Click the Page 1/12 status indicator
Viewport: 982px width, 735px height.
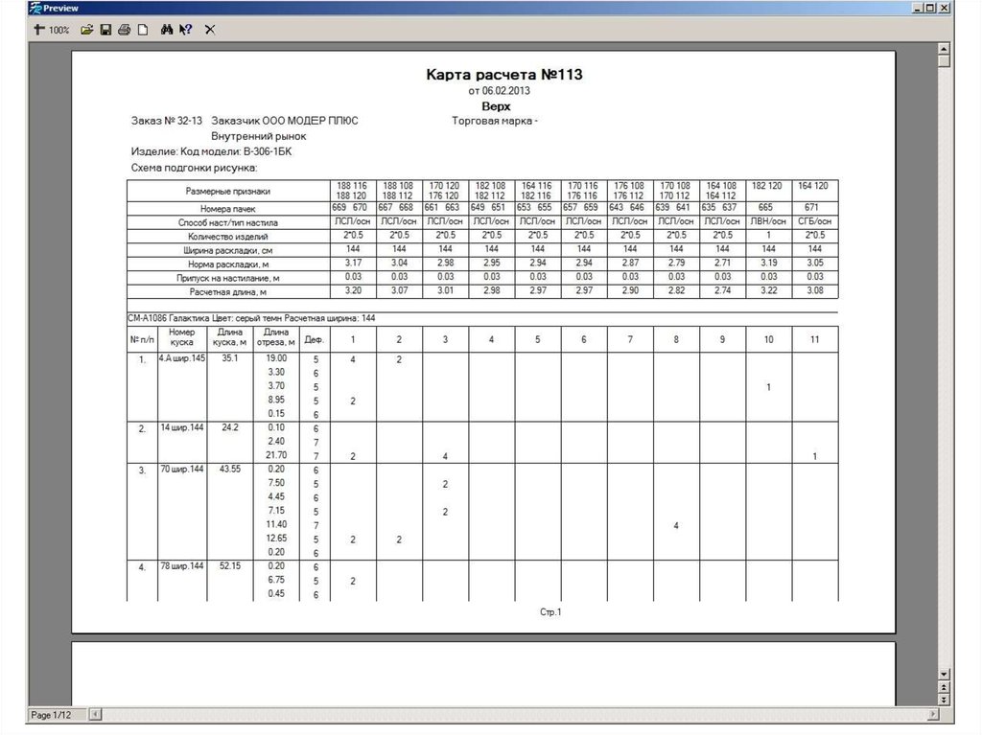pos(52,715)
